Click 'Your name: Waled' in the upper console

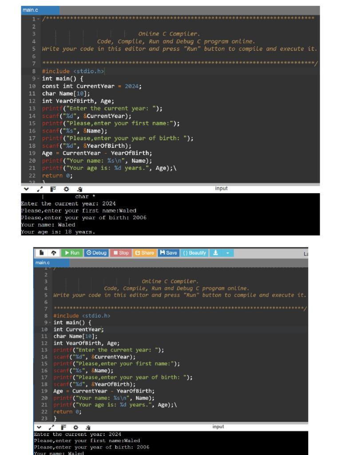click(x=48, y=224)
